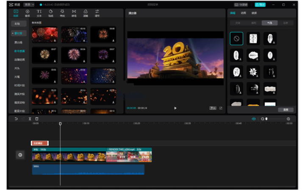305x190 pixels.
Task: Click the 导出 export button
Action: click(260, 4)
